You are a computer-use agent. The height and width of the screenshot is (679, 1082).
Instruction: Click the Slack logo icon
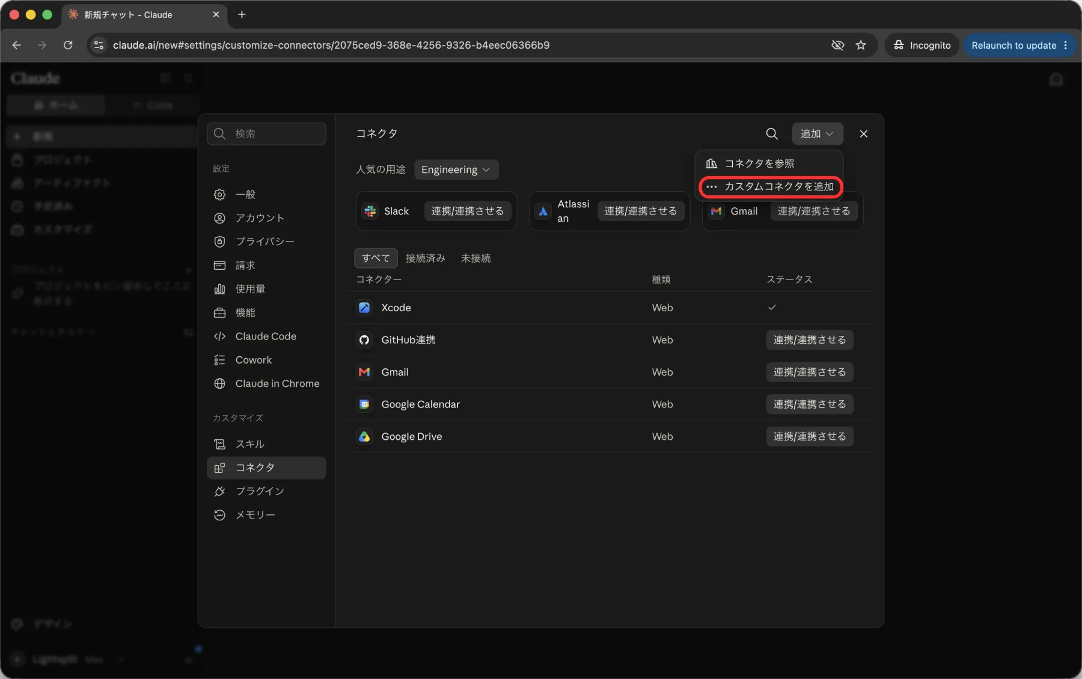point(370,211)
